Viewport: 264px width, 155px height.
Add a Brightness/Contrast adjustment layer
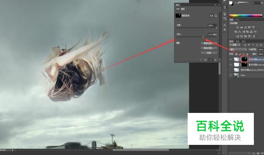pos(238,28)
